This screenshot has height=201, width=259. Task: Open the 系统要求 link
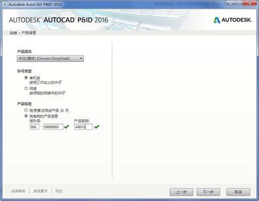pyautogui.click(x=41, y=191)
